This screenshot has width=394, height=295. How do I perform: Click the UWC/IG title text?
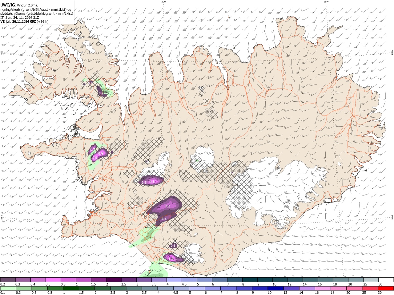(7, 5)
